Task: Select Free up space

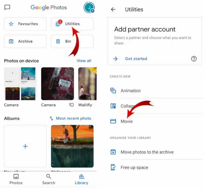Action: pos(135,167)
